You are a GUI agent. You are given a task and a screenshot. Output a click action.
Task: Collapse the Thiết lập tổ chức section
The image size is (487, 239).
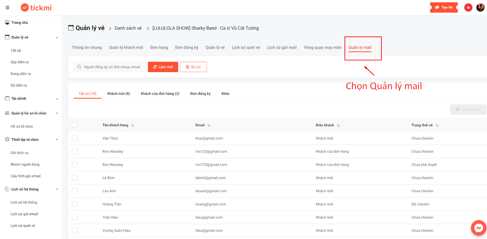tap(57, 140)
